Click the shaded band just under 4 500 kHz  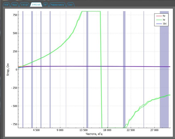(32, 82)
